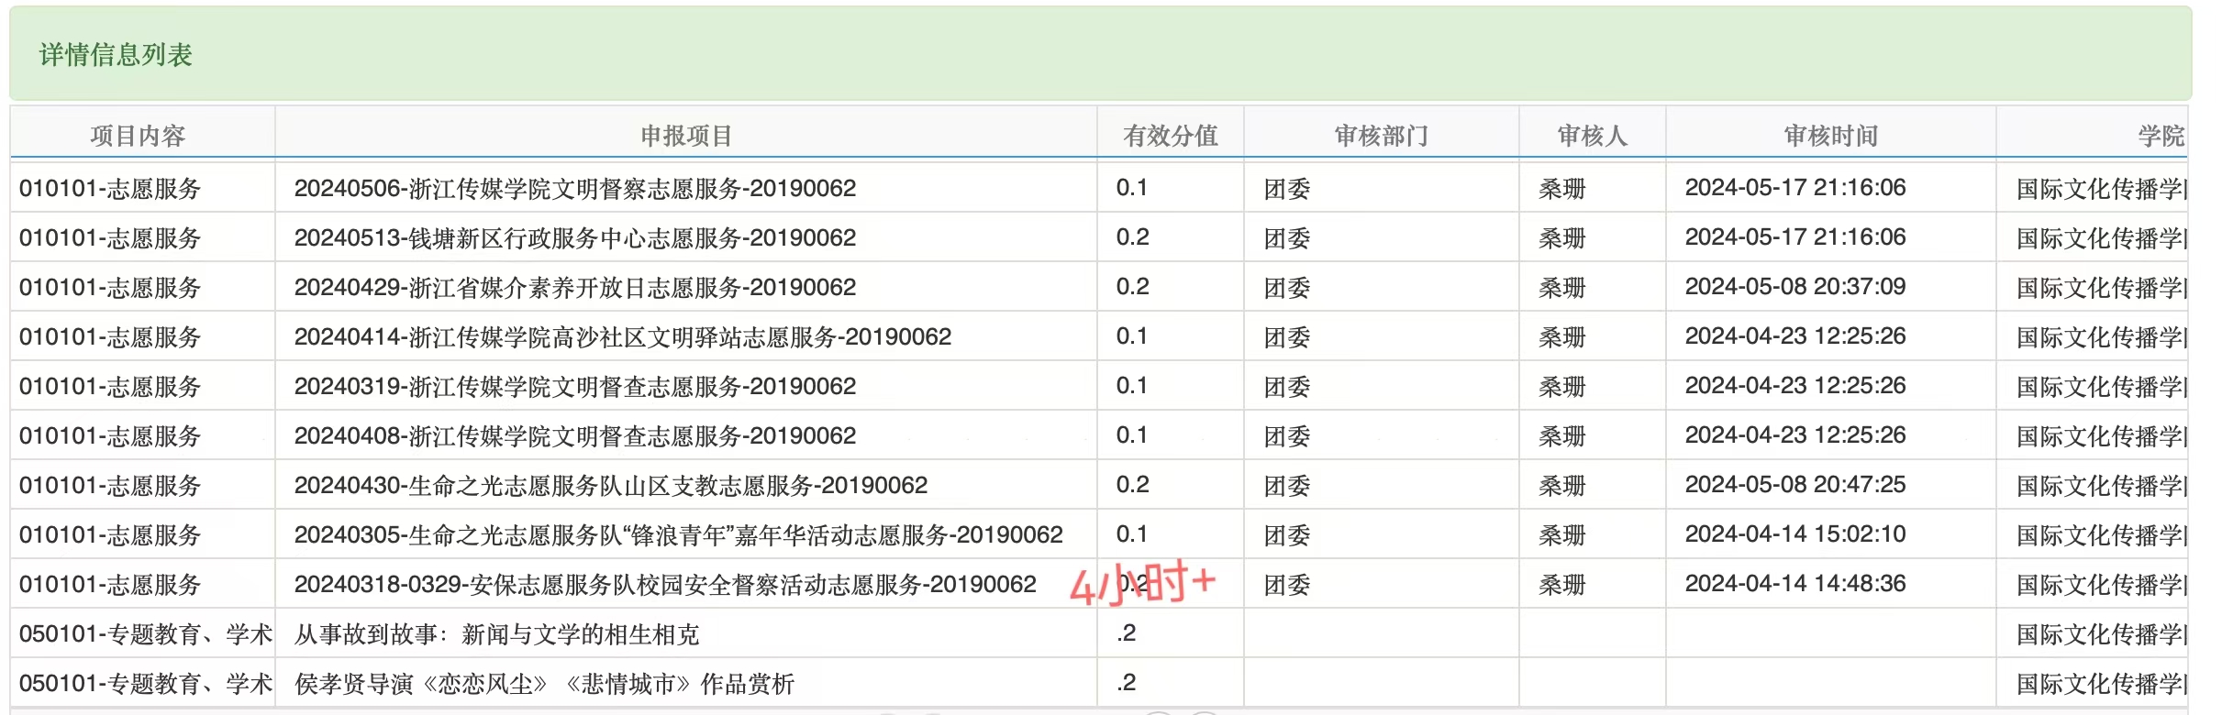Click the 审核部门 column header

click(1381, 136)
